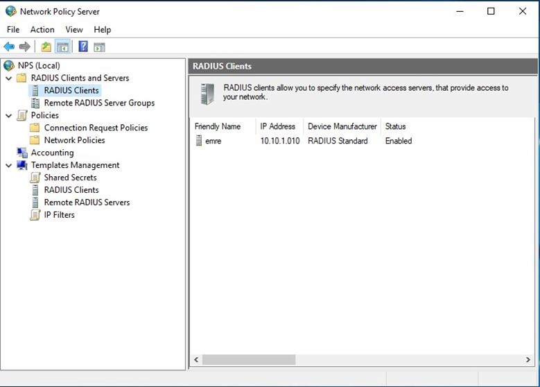Image resolution: width=540 pixels, height=387 pixels.
Task: Click the Templates RADIUS Clients server icon
Action: click(35, 190)
